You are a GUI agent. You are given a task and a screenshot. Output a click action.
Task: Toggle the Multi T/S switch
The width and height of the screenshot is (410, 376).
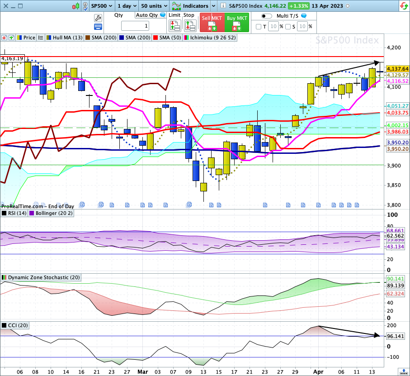coord(266,16)
